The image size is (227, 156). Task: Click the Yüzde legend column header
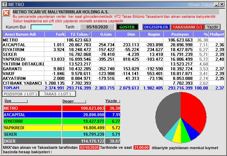[113, 101]
